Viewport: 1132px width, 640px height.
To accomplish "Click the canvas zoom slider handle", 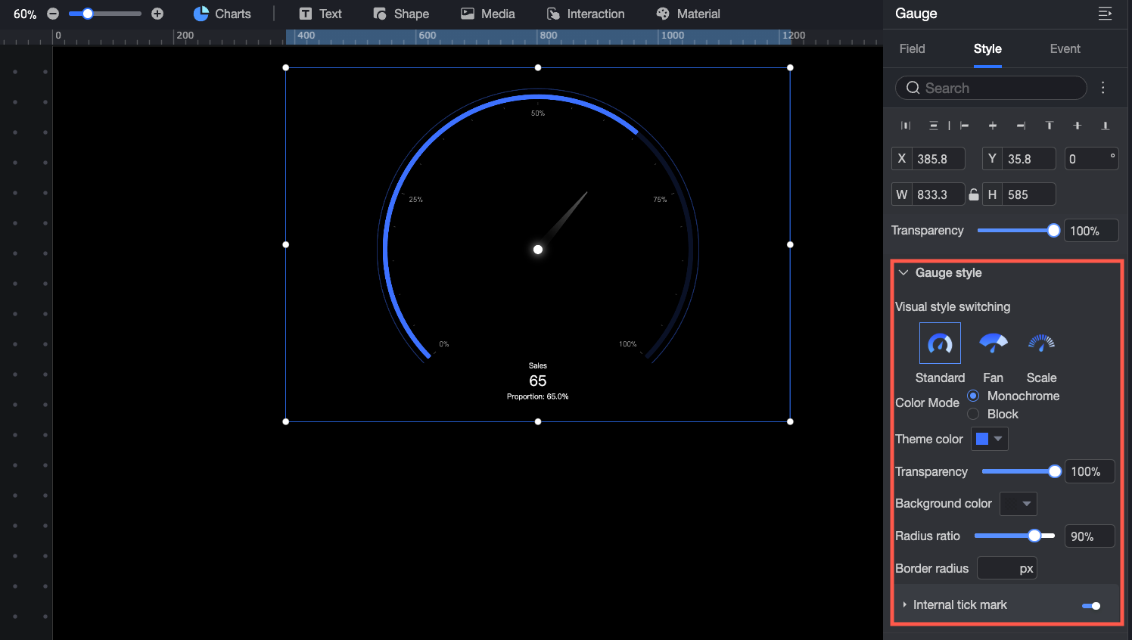I will pos(88,14).
